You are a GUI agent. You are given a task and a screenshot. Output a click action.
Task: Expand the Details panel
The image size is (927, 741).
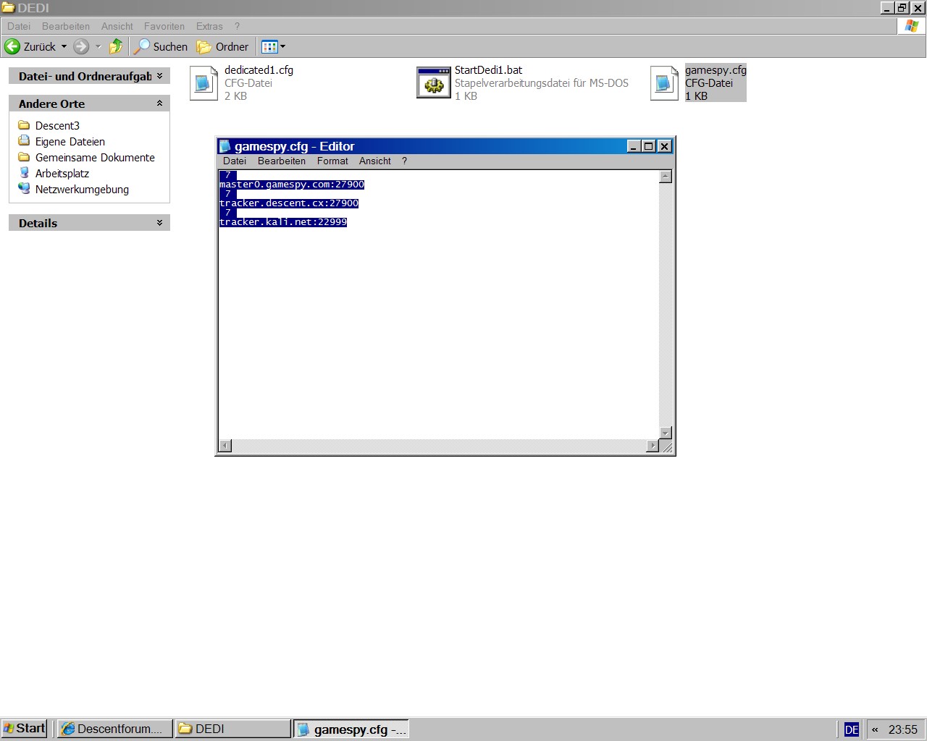[x=159, y=223]
